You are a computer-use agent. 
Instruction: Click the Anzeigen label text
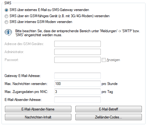[113, 60]
